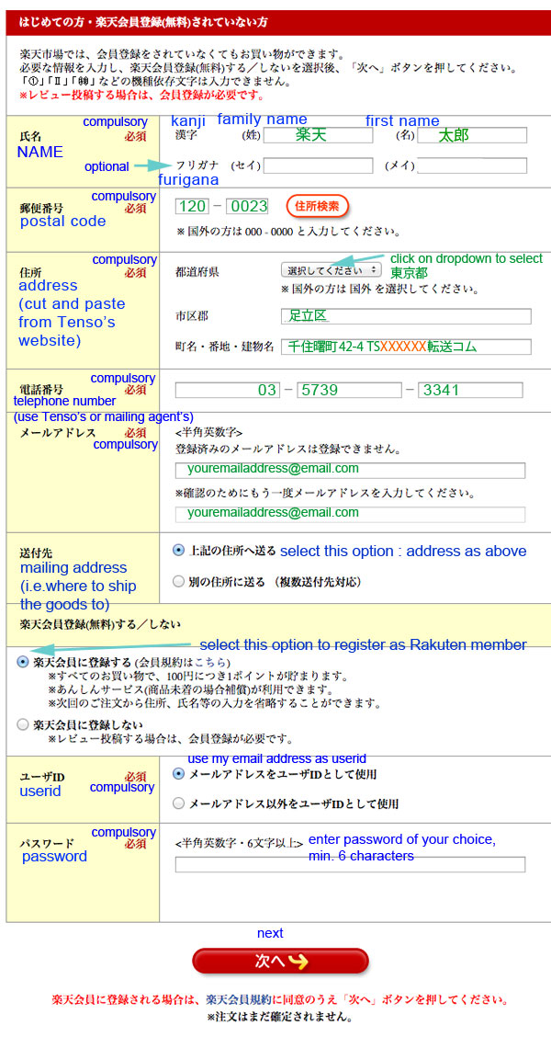
Task: Choose 楽天会員に登録しない radio button
Action: coord(23,724)
